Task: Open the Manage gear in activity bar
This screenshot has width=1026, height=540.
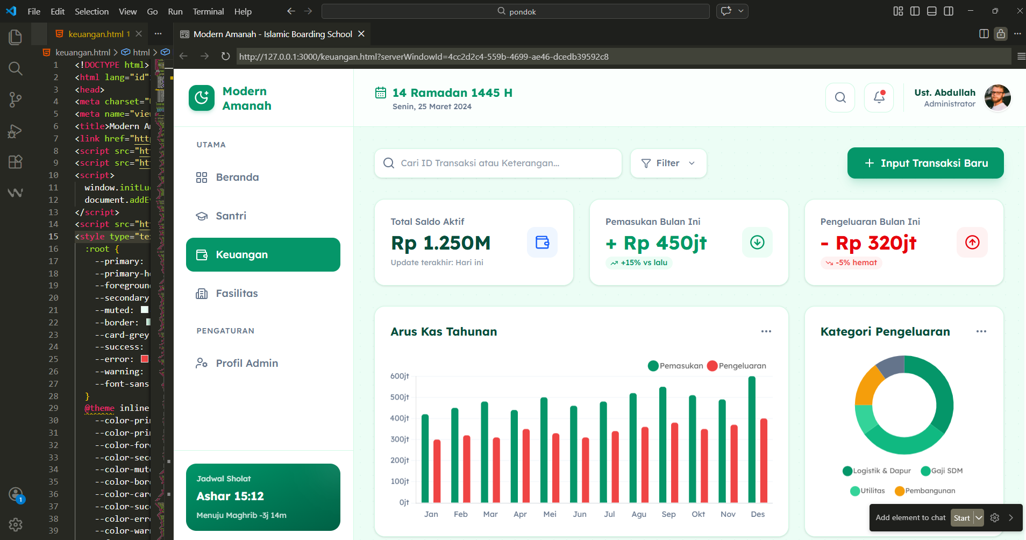Action: coord(15,524)
